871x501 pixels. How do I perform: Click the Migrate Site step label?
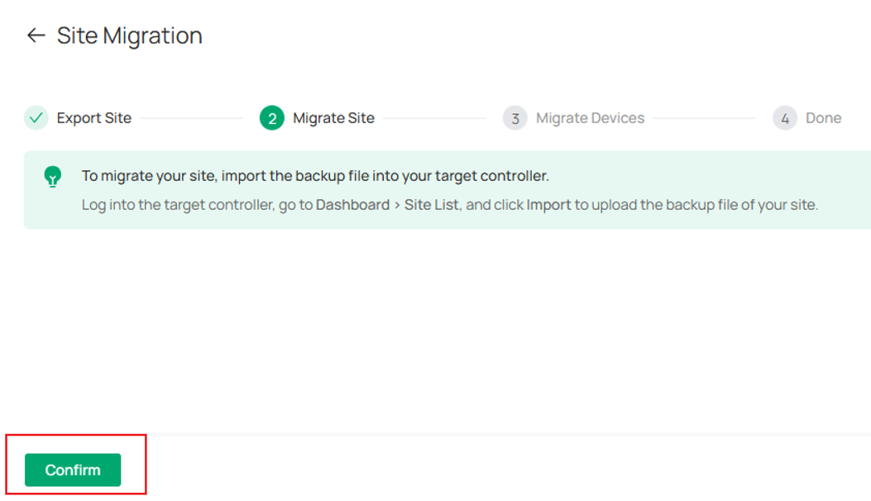(x=333, y=117)
